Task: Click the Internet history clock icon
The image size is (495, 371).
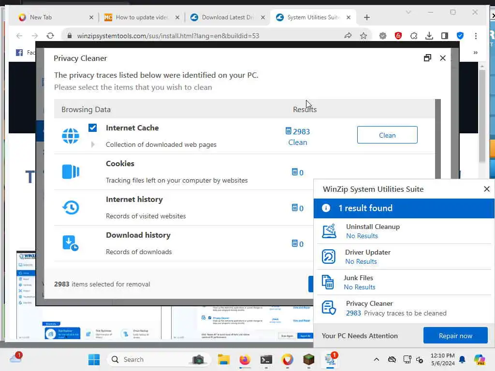Action: click(x=71, y=208)
